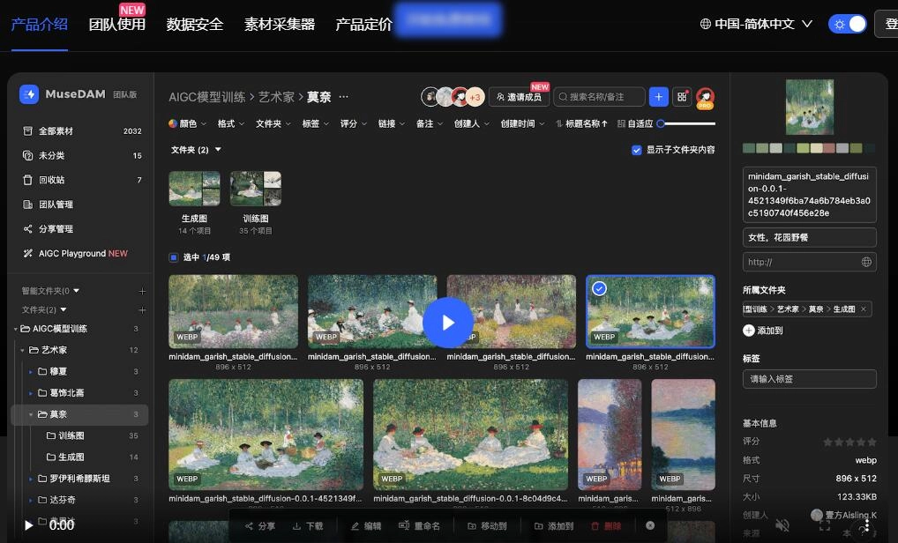Deselect the checked Monet image thumbnail
This screenshot has width=898, height=543.
click(x=600, y=287)
